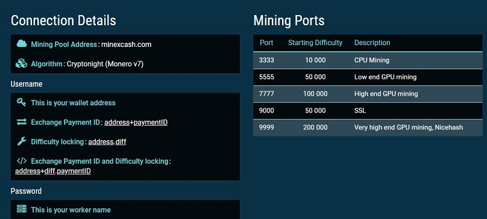This screenshot has height=219, width=487.
Task: Click the cloud icon beside Mining Pool Address
Action: tap(22, 44)
